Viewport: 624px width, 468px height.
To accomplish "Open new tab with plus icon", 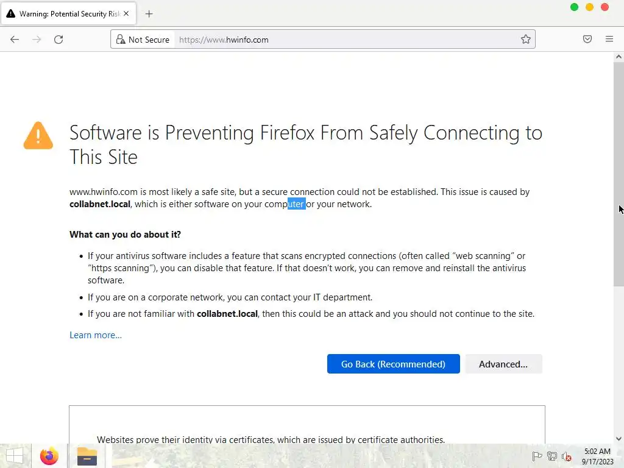I will pyautogui.click(x=149, y=13).
